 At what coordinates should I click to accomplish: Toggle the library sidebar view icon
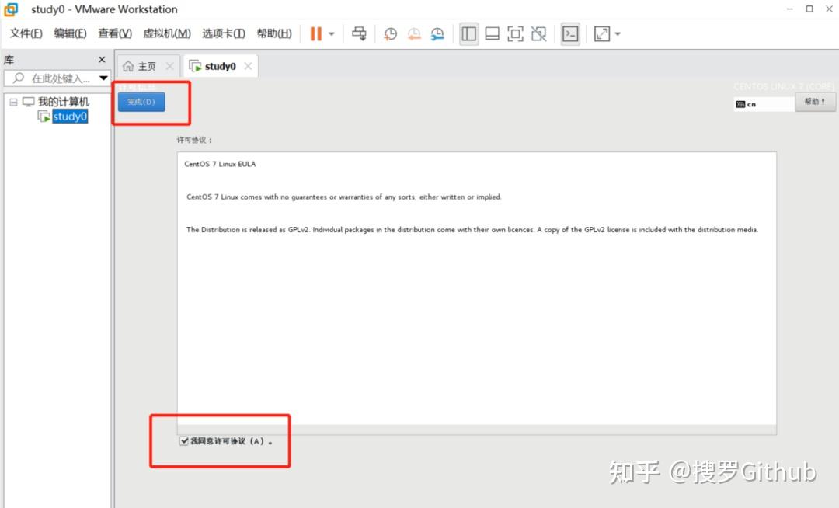(468, 33)
